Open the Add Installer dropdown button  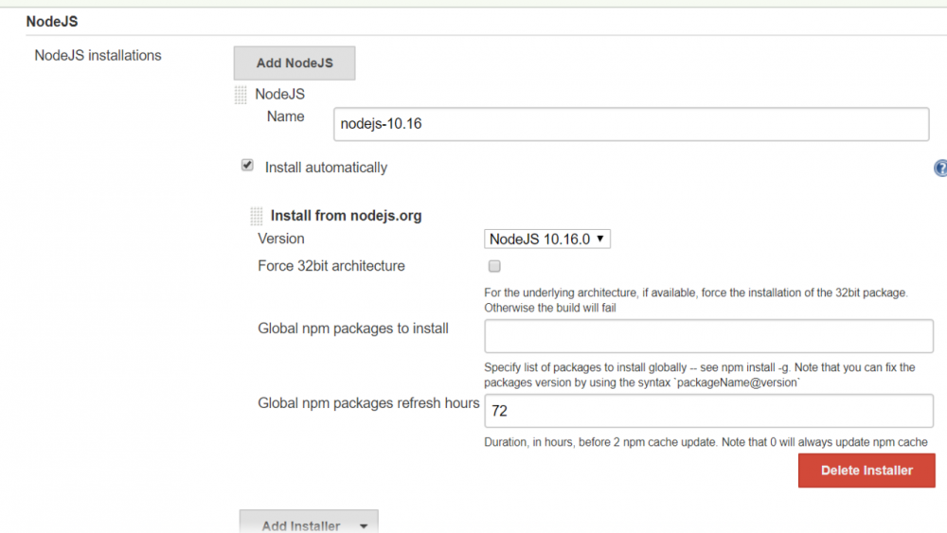pyautogui.click(x=309, y=523)
